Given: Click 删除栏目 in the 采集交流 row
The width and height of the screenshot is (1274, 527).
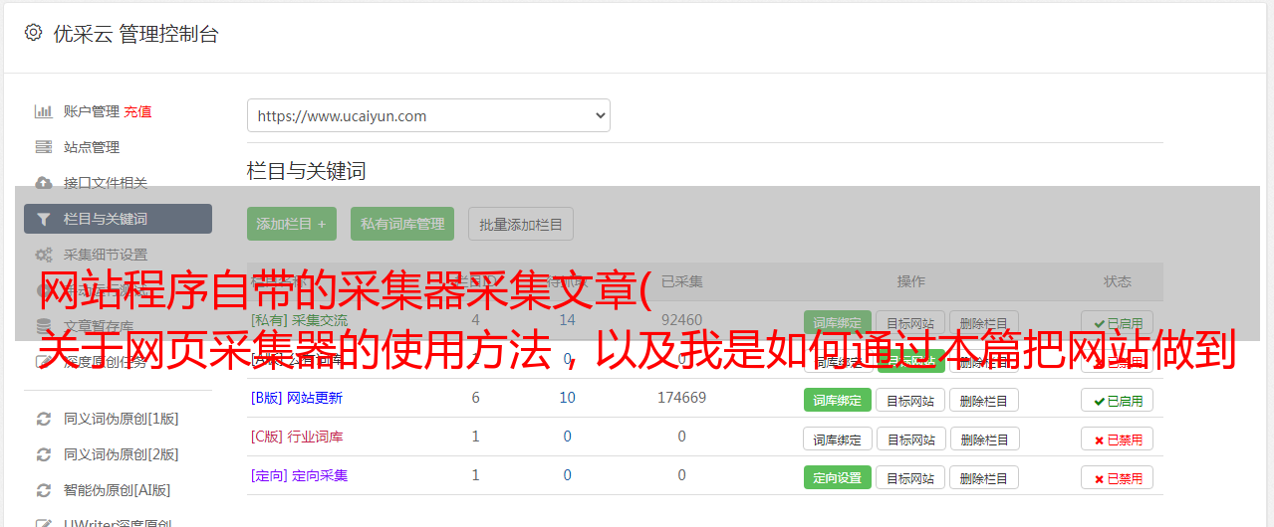Looking at the screenshot, I should pos(984,323).
